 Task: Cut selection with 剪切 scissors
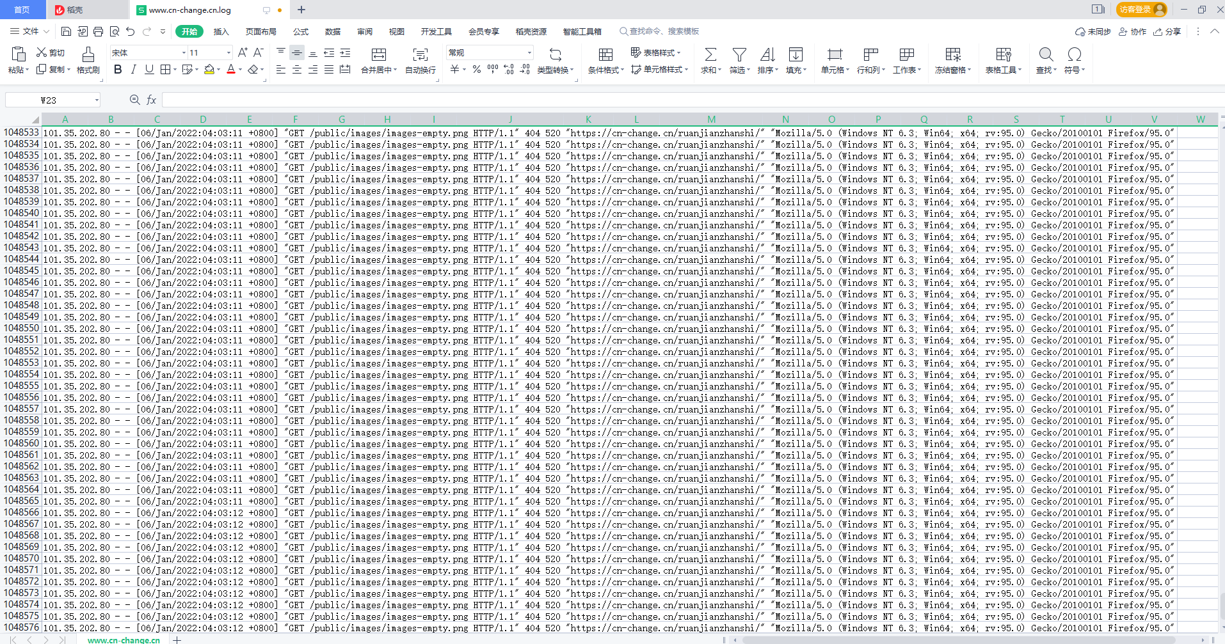(x=51, y=52)
